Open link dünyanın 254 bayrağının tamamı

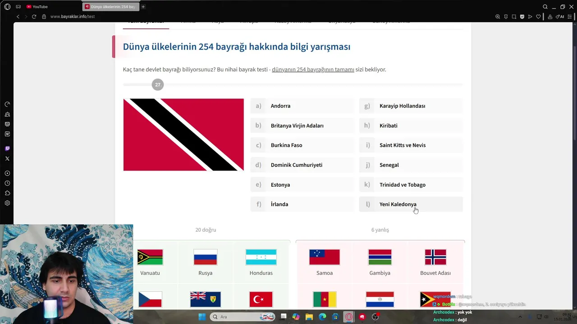(313, 69)
